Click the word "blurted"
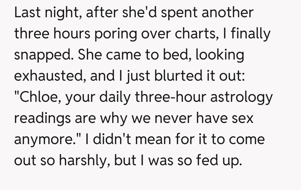301x190 pixels. click(x=160, y=76)
